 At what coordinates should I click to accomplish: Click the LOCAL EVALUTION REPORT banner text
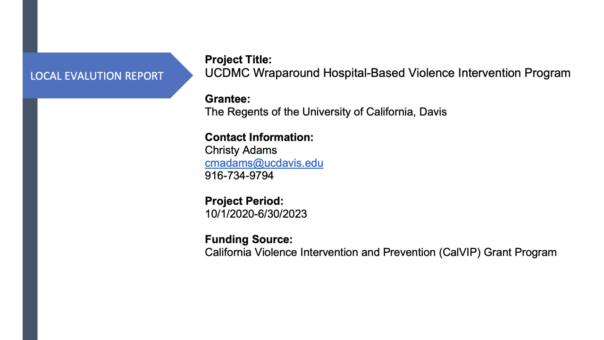click(x=97, y=76)
